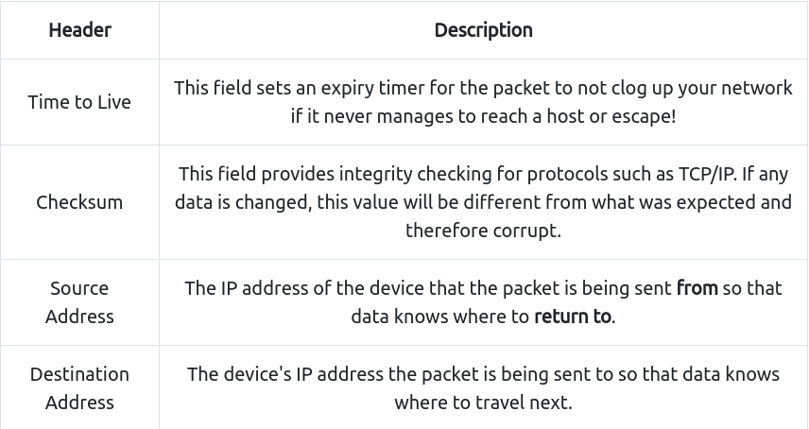809x429 pixels.
Task: Click the phrase "therefore corrupt."
Action: coord(483,231)
